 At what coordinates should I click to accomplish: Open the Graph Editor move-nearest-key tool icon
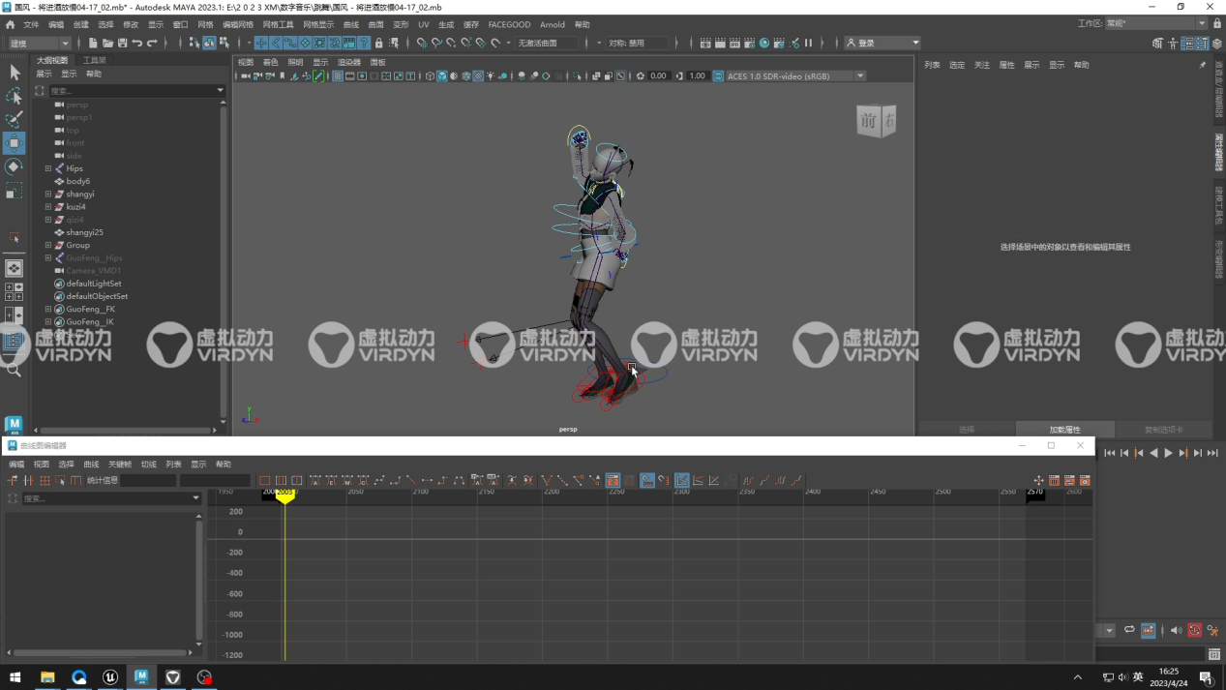(x=14, y=480)
